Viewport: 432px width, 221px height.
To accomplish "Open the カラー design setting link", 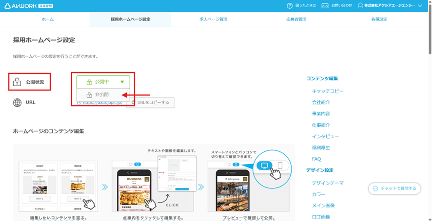I will click(x=318, y=194).
